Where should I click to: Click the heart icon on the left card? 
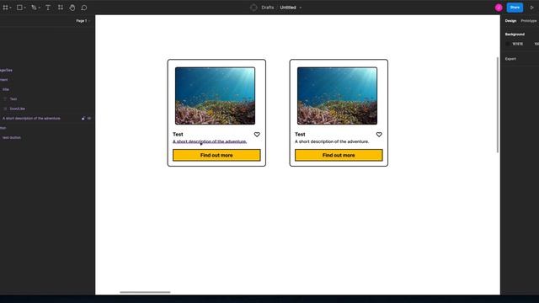pos(257,135)
